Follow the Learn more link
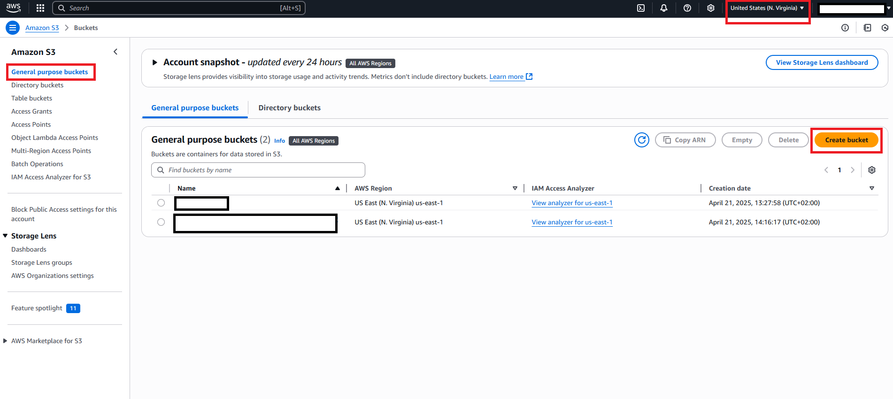Viewport: 893px width, 399px height. pos(506,77)
